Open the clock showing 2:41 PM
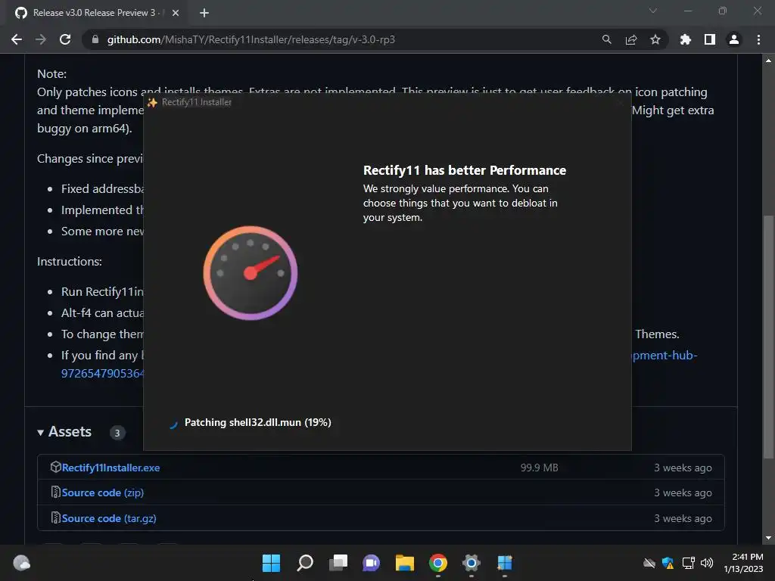 pyautogui.click(x=743, y=563)
